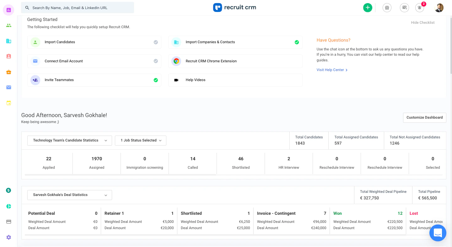This screenshot has width=452, height=247.
Task: Create a new record with the green plus button
Action: pos(368,8)
